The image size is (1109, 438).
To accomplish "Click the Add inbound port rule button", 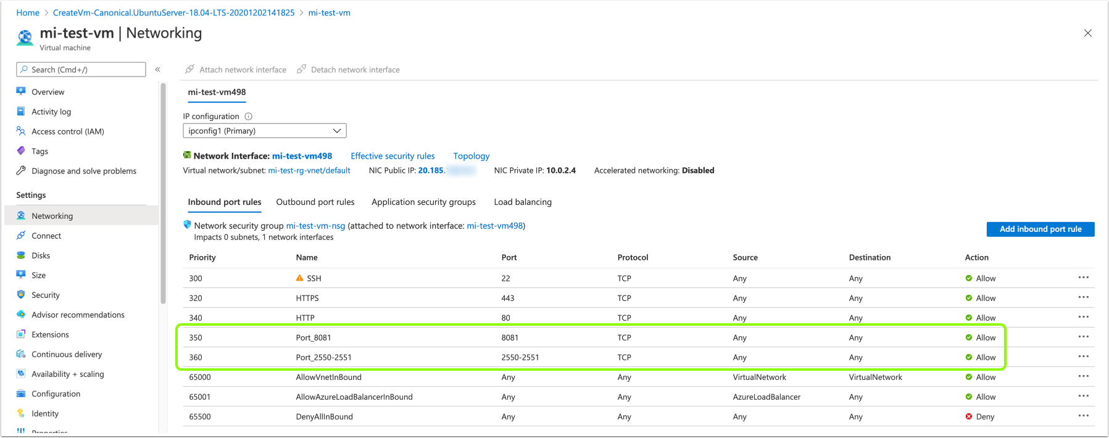I will click(x=1040, y=229).
